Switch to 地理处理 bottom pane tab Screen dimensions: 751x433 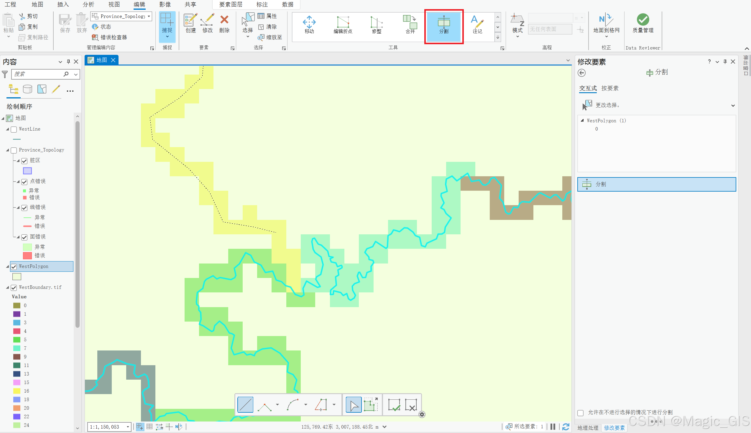[588, 428]
